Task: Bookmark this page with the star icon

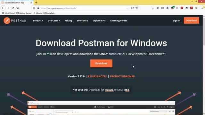Action: coord(137,8)
